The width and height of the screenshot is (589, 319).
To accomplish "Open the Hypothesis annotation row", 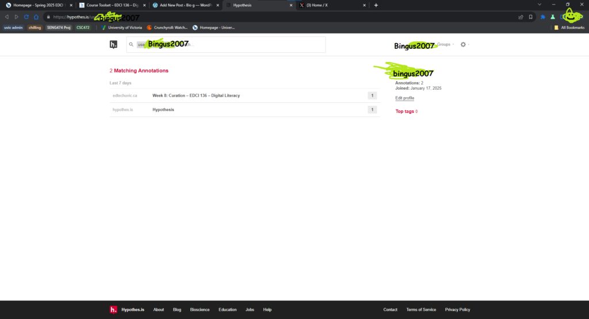I will [244, 110].
